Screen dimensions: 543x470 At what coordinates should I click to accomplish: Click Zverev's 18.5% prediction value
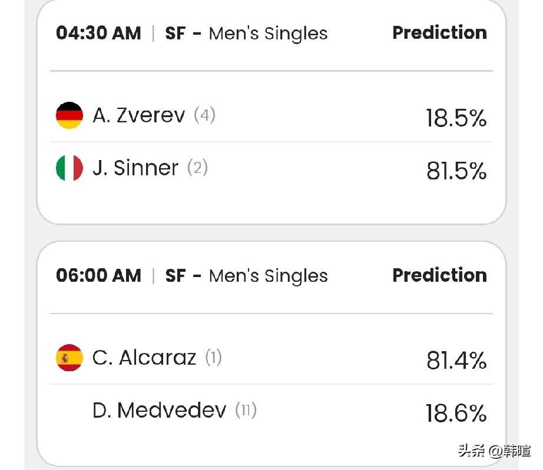coord(456,118)
